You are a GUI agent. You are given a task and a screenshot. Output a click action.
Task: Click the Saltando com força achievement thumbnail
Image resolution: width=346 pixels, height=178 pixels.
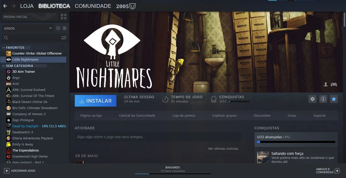click(263, 157)
